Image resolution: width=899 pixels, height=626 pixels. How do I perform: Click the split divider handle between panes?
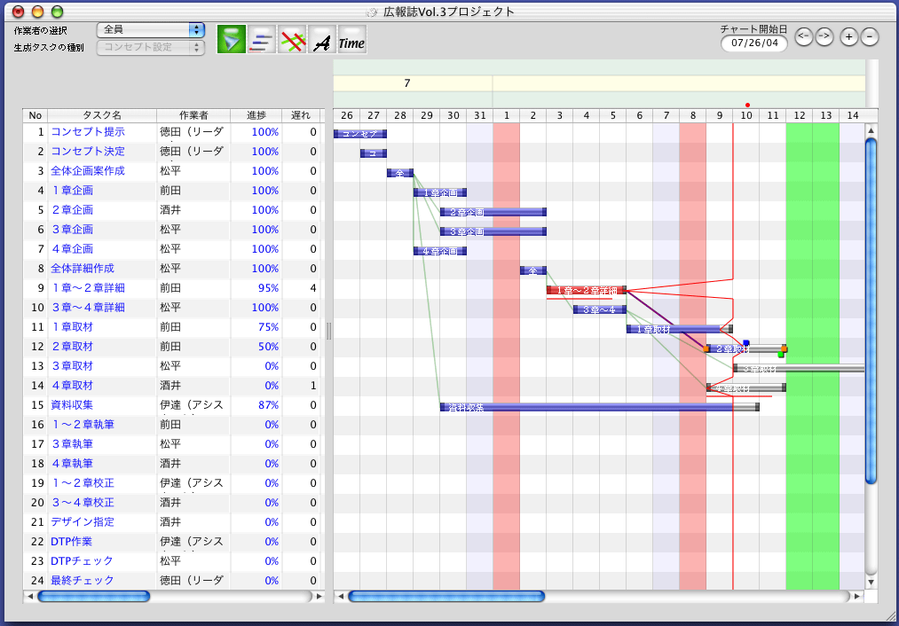tap(328, 331)
